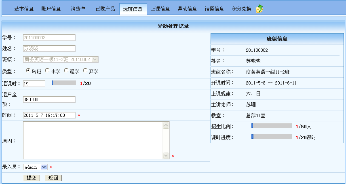The height and width of the screenshot is (184, 346).
Task: Click the 学号 input field
Action: tap(49, 38)
